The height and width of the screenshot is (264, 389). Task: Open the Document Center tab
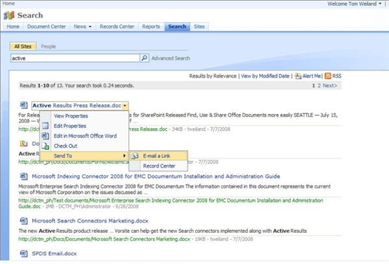(47, 27)
